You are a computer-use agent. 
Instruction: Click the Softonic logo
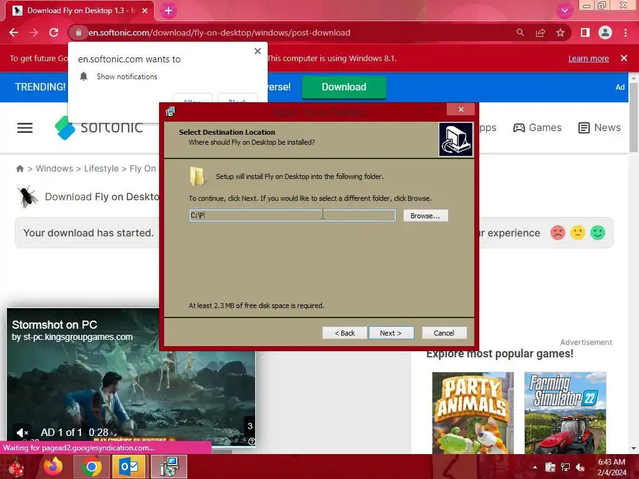point(99,127)
